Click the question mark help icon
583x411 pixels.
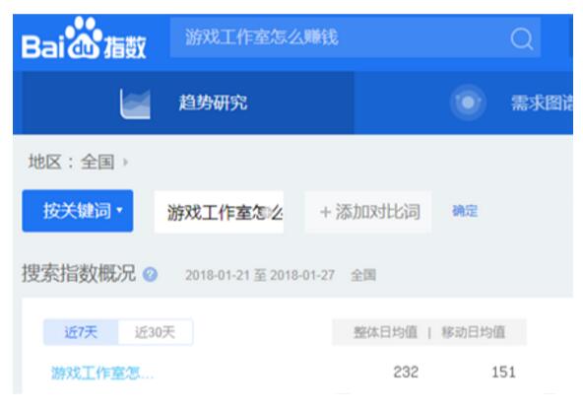click(x=151, y=275)
